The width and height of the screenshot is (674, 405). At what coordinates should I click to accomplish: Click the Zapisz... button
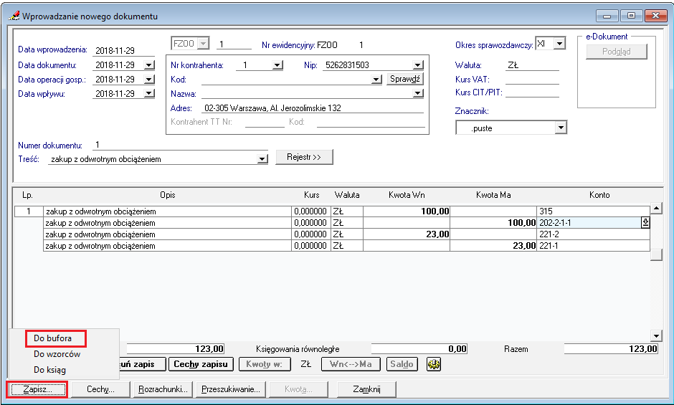(x=37, y=389)
